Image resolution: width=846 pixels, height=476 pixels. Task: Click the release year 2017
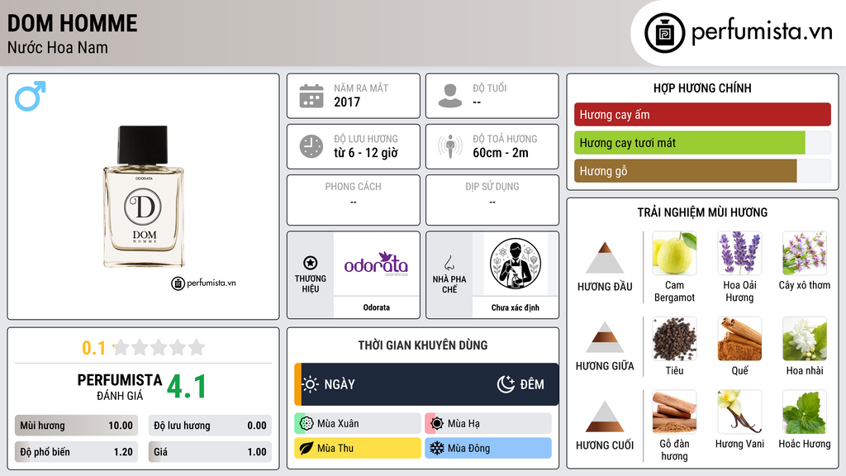[347, 102]
